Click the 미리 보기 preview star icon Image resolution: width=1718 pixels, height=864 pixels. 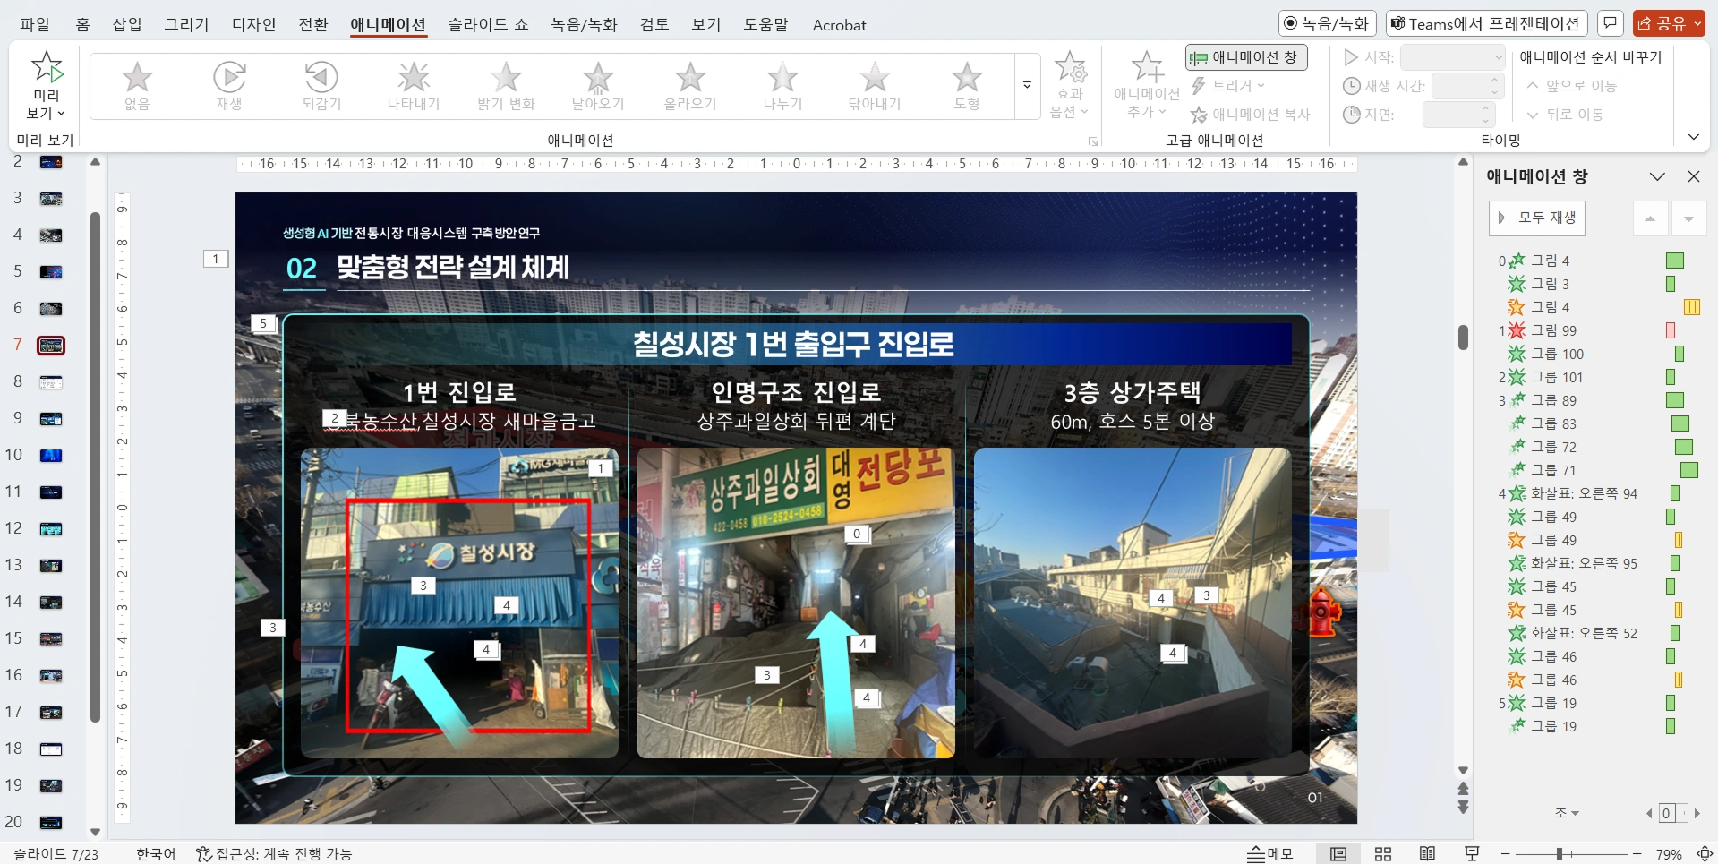coord(47,68)
